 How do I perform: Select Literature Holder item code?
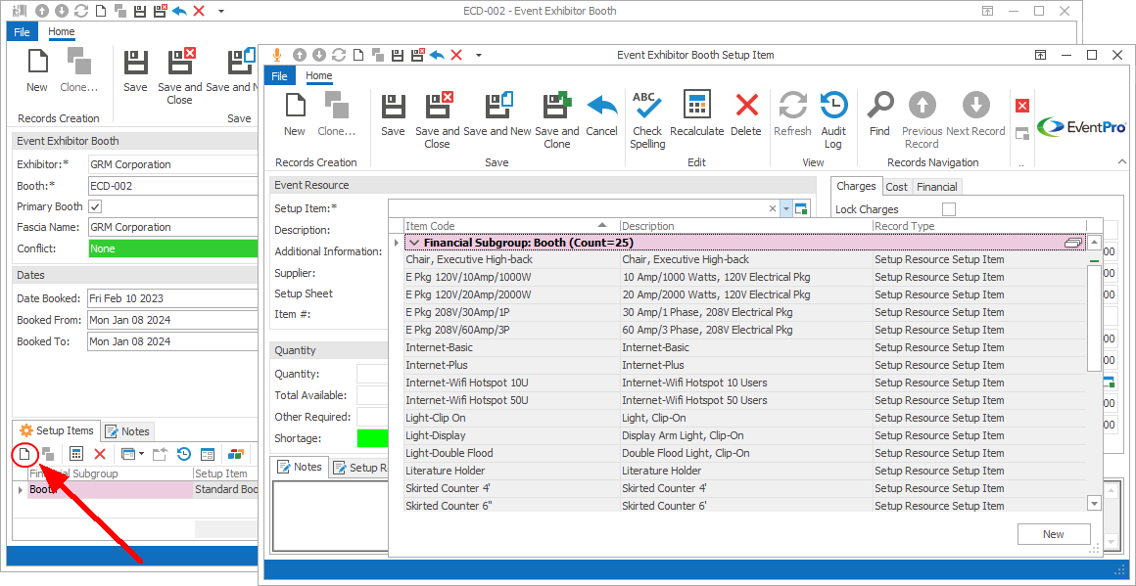pyautogui.click(x=445, y=471)
